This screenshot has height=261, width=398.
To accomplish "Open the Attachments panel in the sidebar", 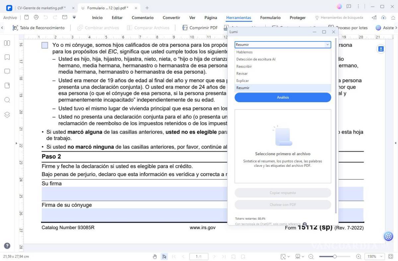I will tap(7, 85).
